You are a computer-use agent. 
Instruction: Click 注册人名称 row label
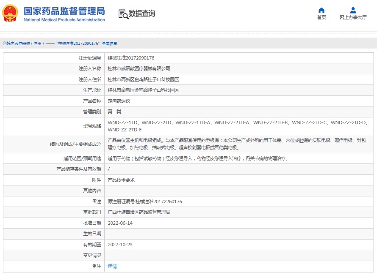(90, 68)
